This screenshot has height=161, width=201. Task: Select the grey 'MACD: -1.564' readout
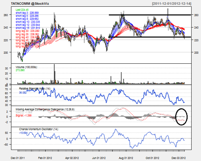pos(24,112)
